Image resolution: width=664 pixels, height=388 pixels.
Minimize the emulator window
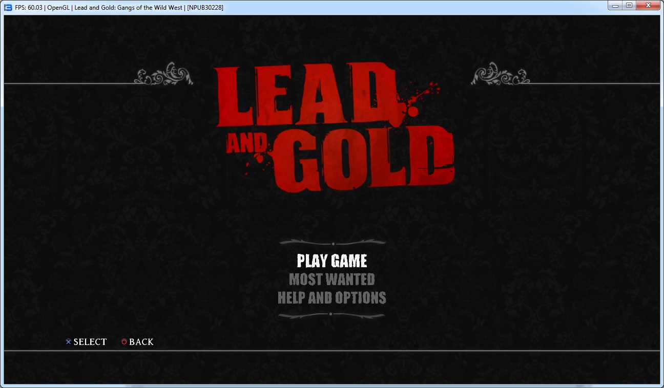[x=615, y=5]
